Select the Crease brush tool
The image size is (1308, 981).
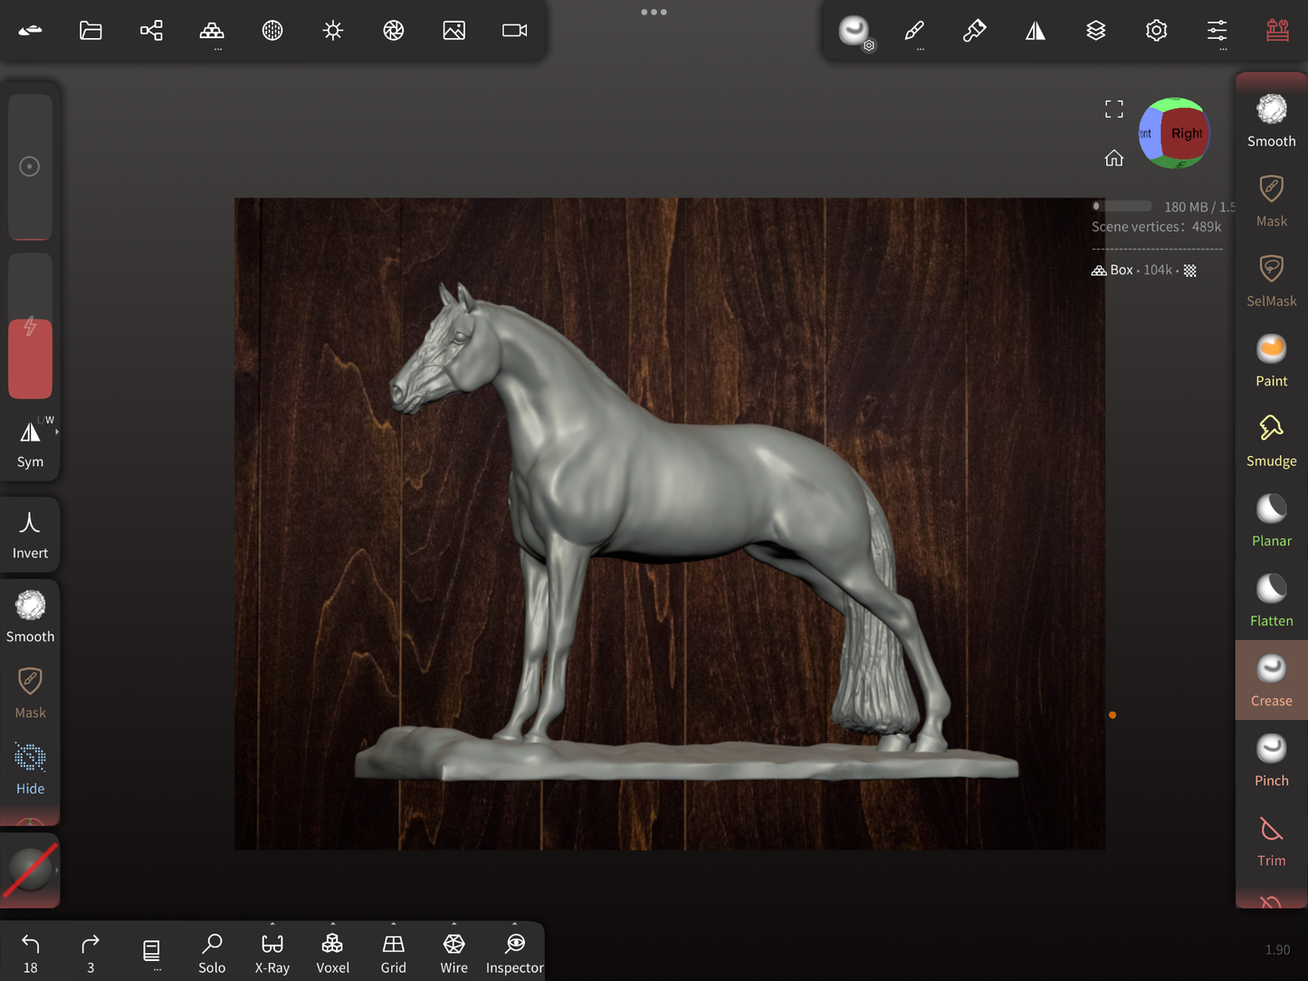tap(1271, 680)
